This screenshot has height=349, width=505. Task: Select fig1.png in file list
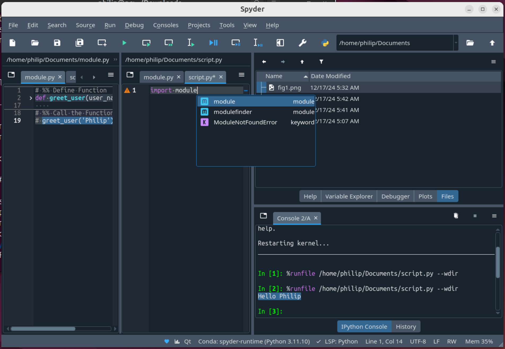[289, 88]
